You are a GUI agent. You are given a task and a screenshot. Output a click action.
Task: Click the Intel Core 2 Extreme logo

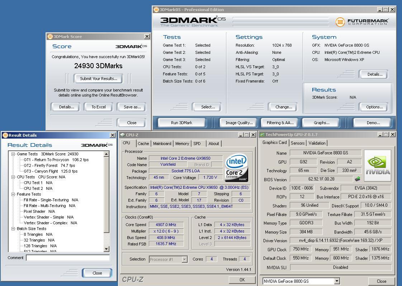236,168
